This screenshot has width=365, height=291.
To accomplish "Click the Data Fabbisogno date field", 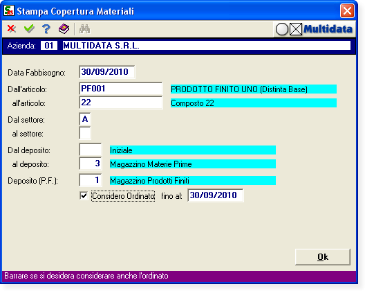I will 107,72.
